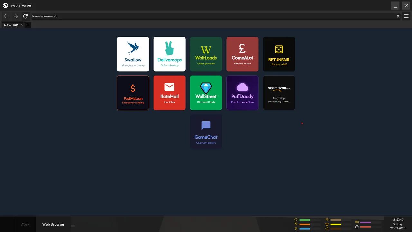This screenshot has width=412, height=232.
Task: Open the HateMail inbox tile
Action: pyautogui.click(x=169, y=93)
